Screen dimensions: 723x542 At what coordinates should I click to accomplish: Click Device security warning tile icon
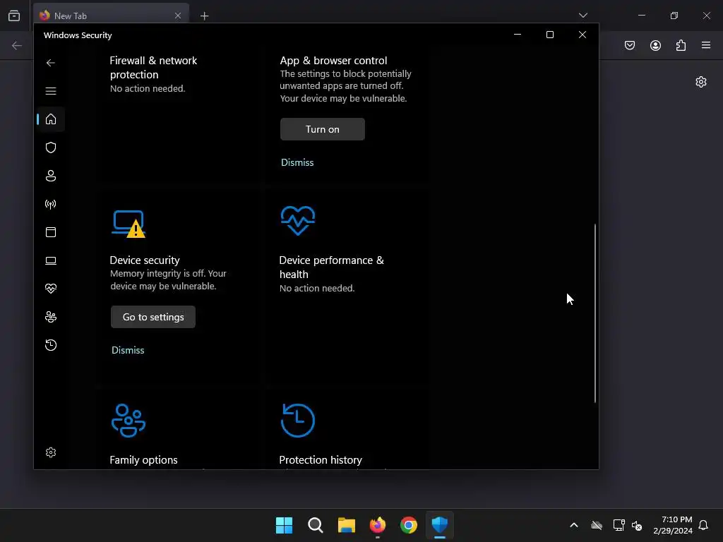(x=129, y=224)
